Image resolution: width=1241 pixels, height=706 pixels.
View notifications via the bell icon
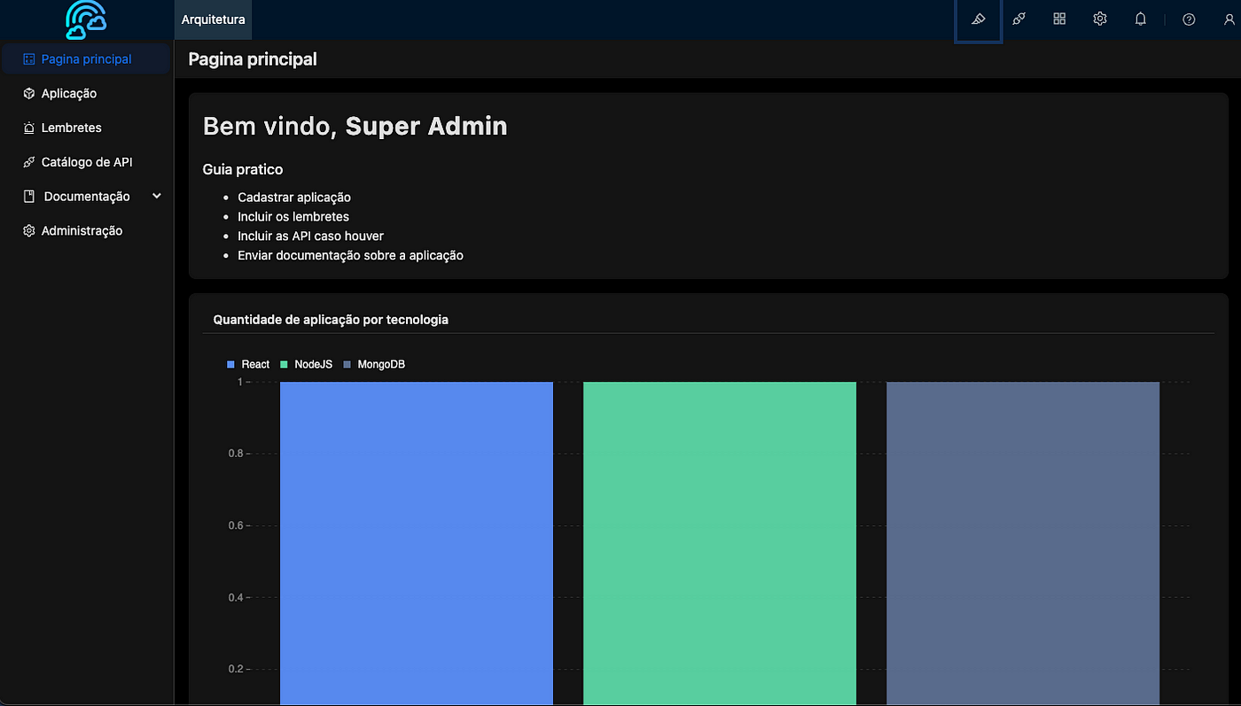pyautogui.click(x=1141, y=19)
